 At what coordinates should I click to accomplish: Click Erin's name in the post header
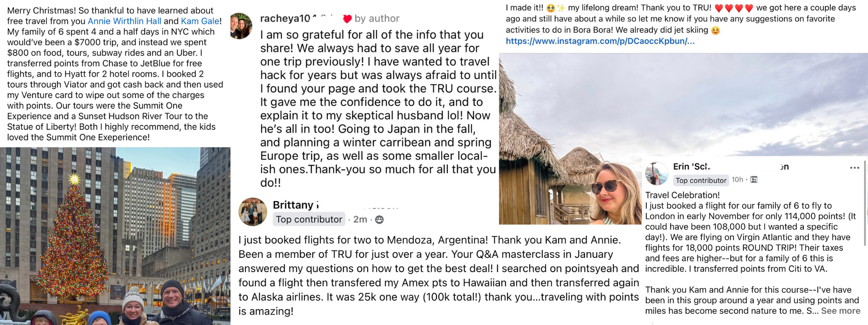click(691, 167)
